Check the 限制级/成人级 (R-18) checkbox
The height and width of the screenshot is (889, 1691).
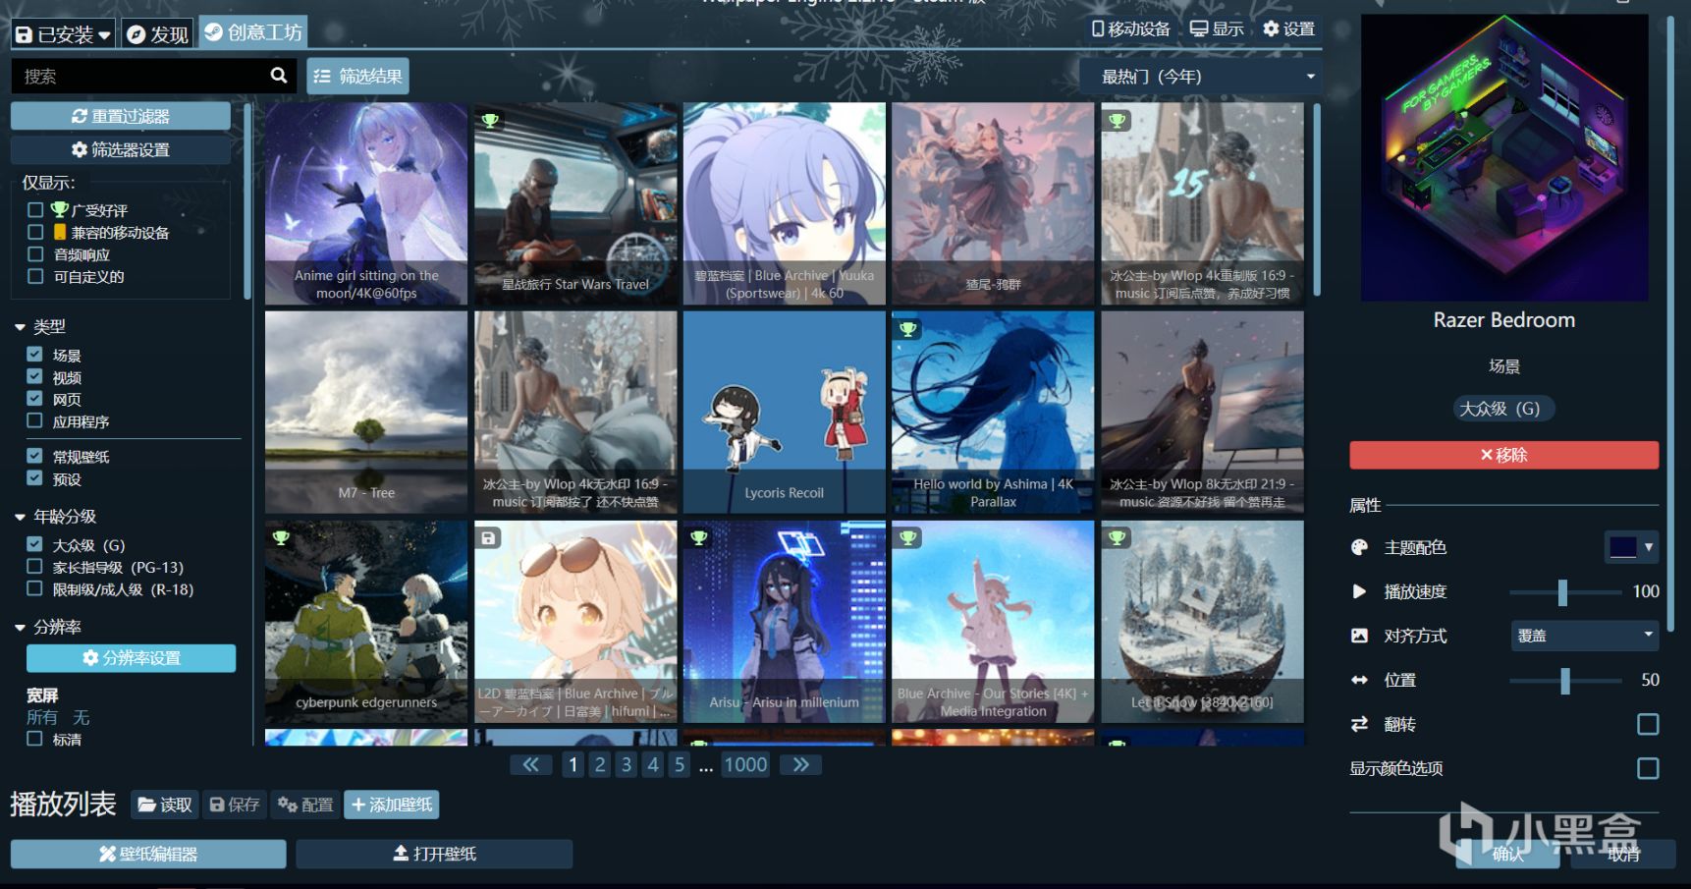point(34,589)
